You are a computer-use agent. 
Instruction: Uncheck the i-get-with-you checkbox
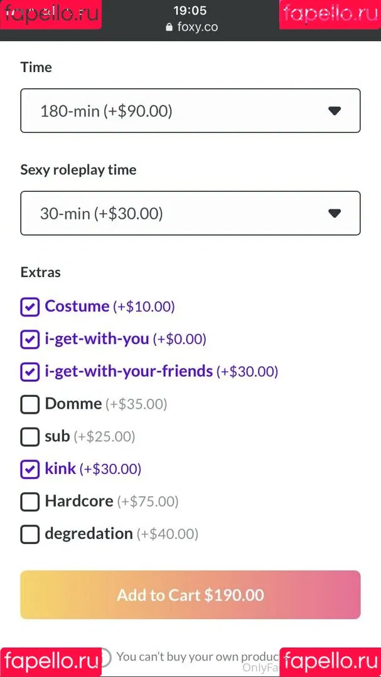tap(30, 339)
